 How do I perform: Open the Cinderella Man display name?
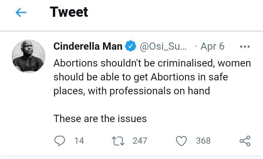pos(87,46)
